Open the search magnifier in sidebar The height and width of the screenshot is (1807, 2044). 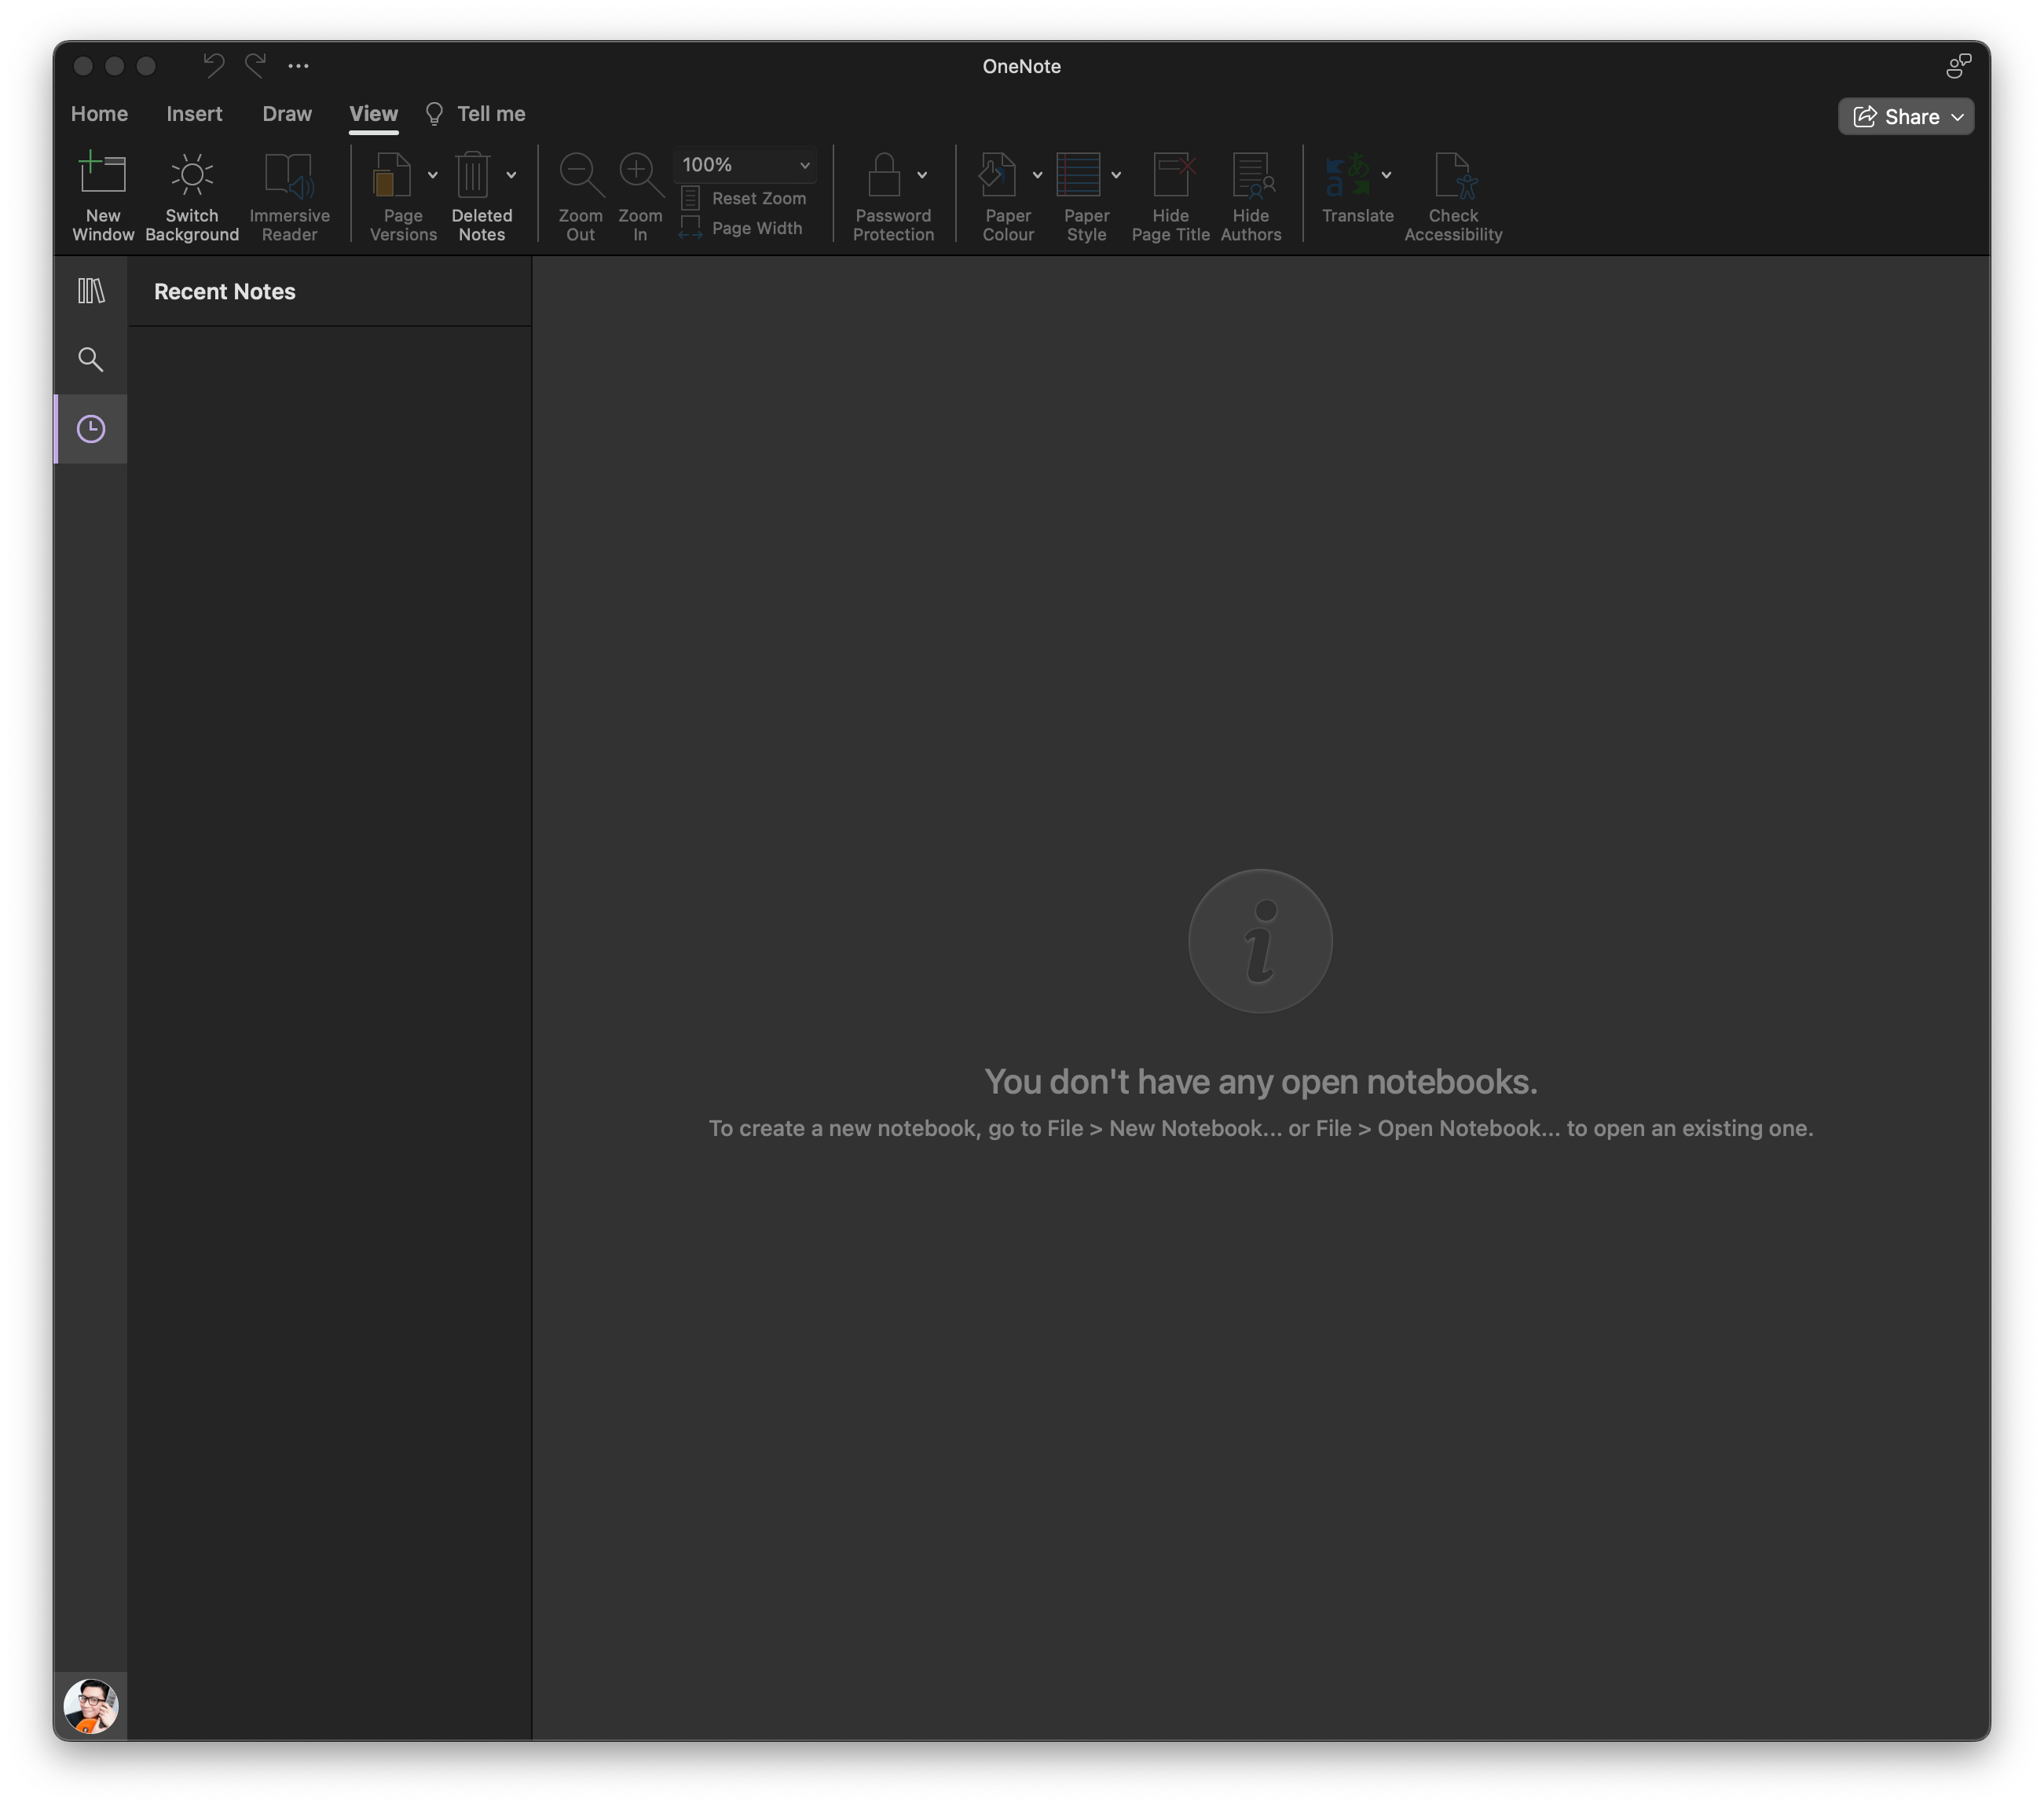click(91, 360)
